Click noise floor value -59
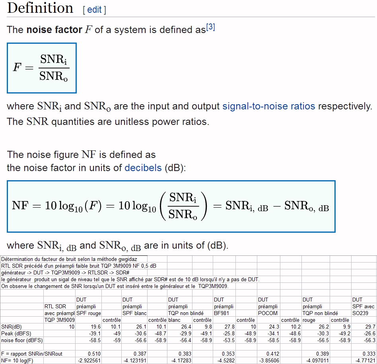 pos(117,340)
